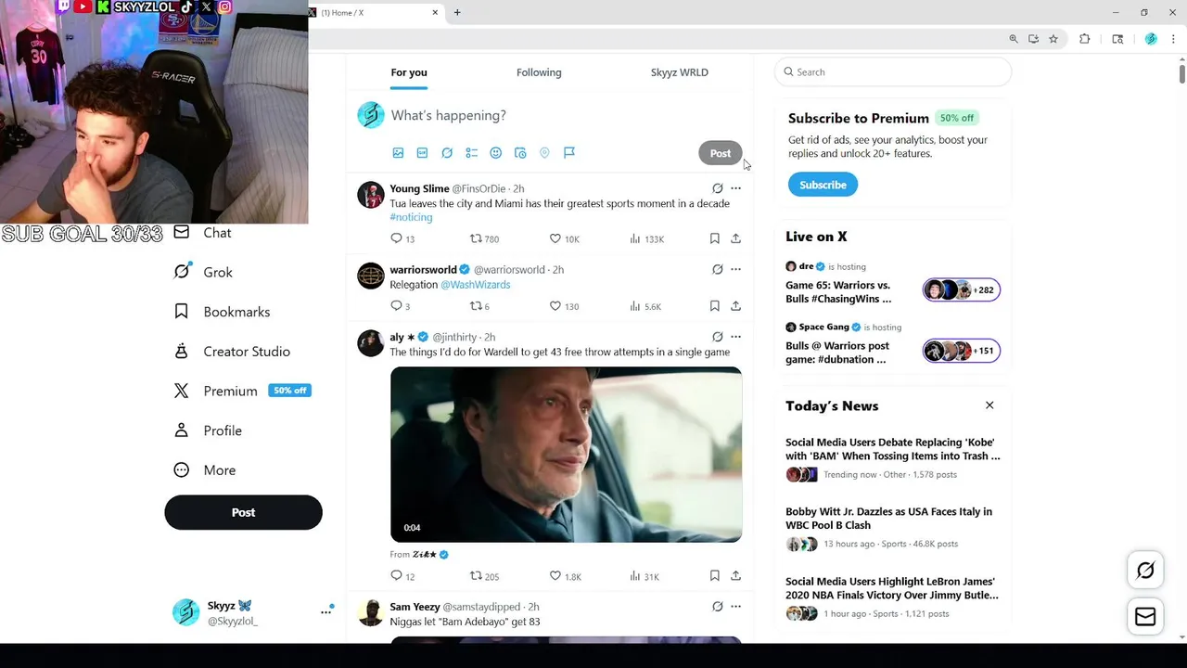
Task: Open a new browser tab
Action: coord(457,12)
